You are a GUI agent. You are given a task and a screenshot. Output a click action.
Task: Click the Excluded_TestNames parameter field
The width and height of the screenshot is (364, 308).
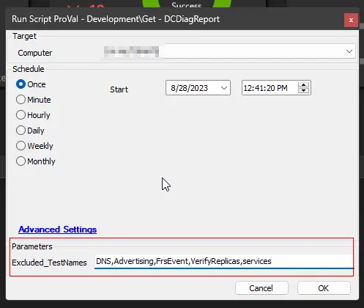(x=224, y=261)
